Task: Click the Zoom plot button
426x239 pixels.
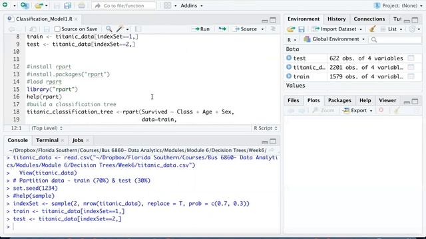Action: pyautogui.click(x=323, y=110)
